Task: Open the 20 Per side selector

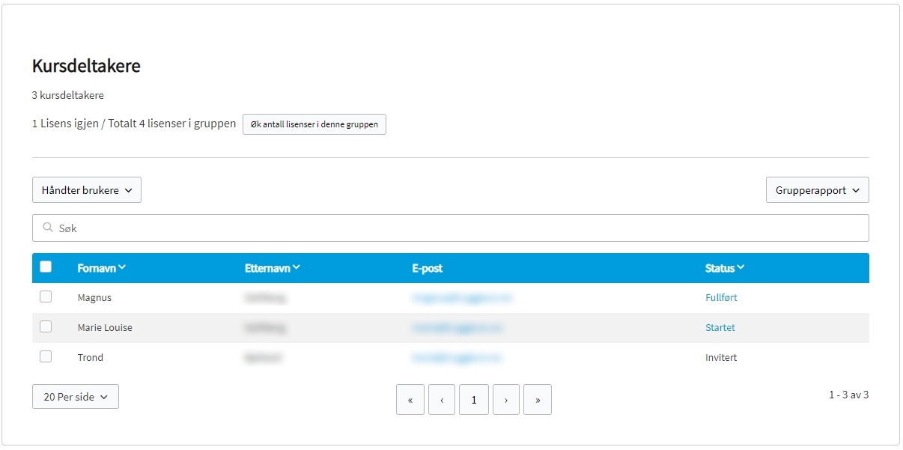Action: coord(76,397)
